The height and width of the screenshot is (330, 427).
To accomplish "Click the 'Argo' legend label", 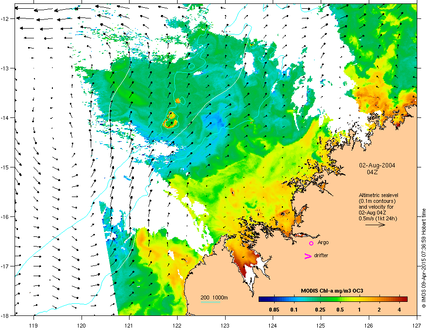I will (323, 242).
